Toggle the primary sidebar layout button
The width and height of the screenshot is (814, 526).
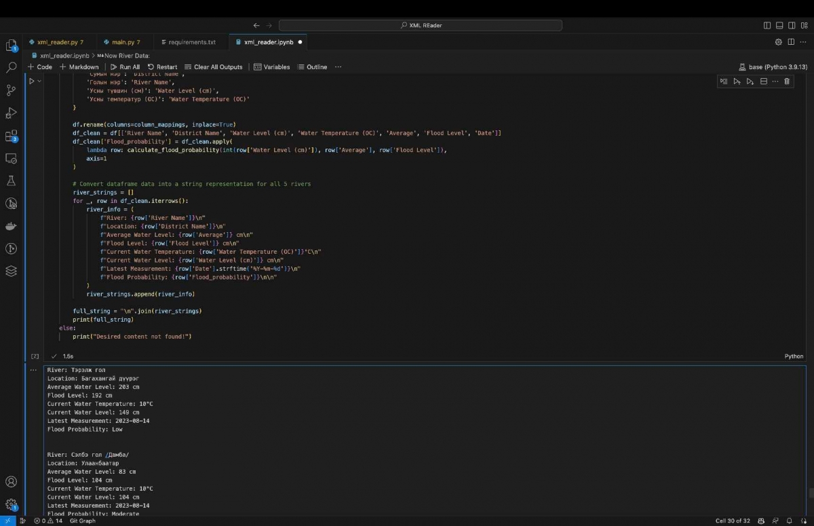(767, 25)
